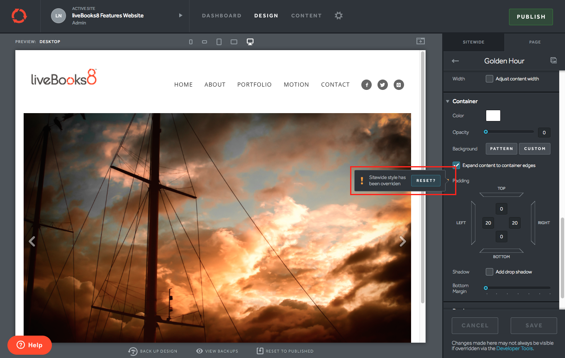Check the Add drop shadow box
This screenshot has width=565, height=358.
(490, 272)
